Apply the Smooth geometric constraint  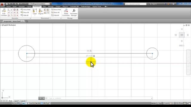coord(12,15)
